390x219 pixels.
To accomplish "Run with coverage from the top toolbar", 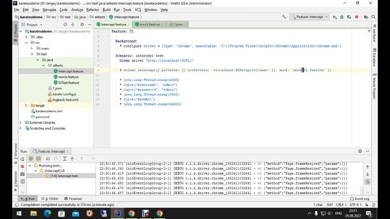I will (x=349, y=17).
